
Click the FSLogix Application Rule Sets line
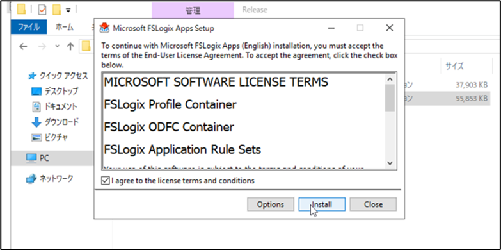[182, 149]
